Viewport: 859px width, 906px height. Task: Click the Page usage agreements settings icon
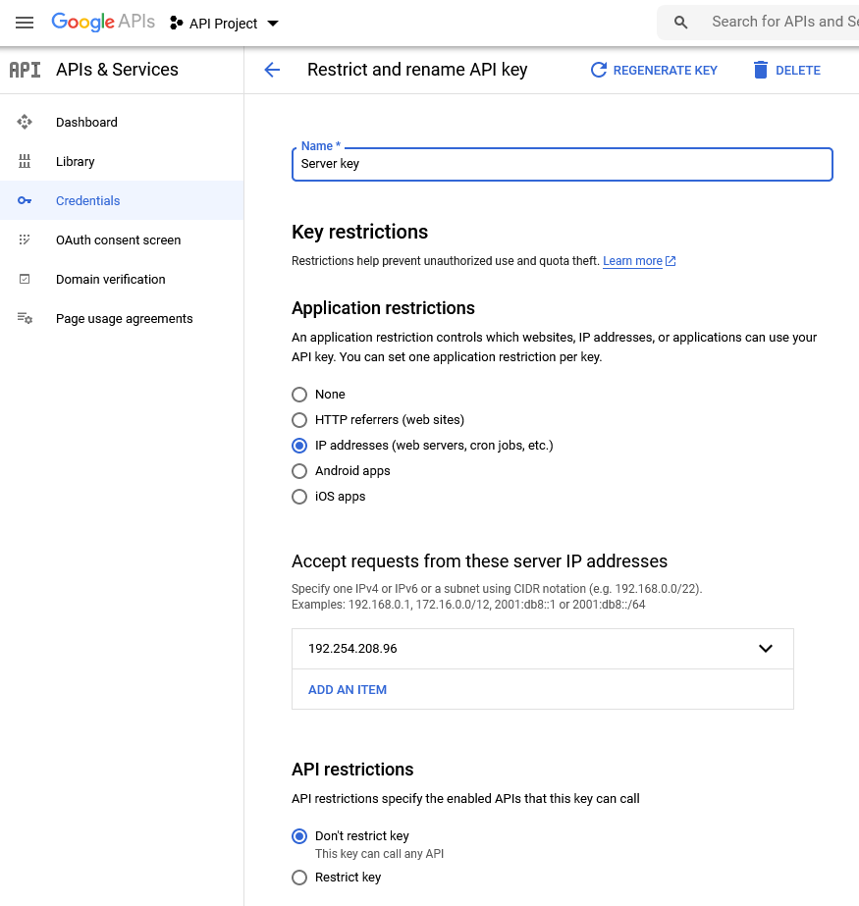(x=25, y=318)
